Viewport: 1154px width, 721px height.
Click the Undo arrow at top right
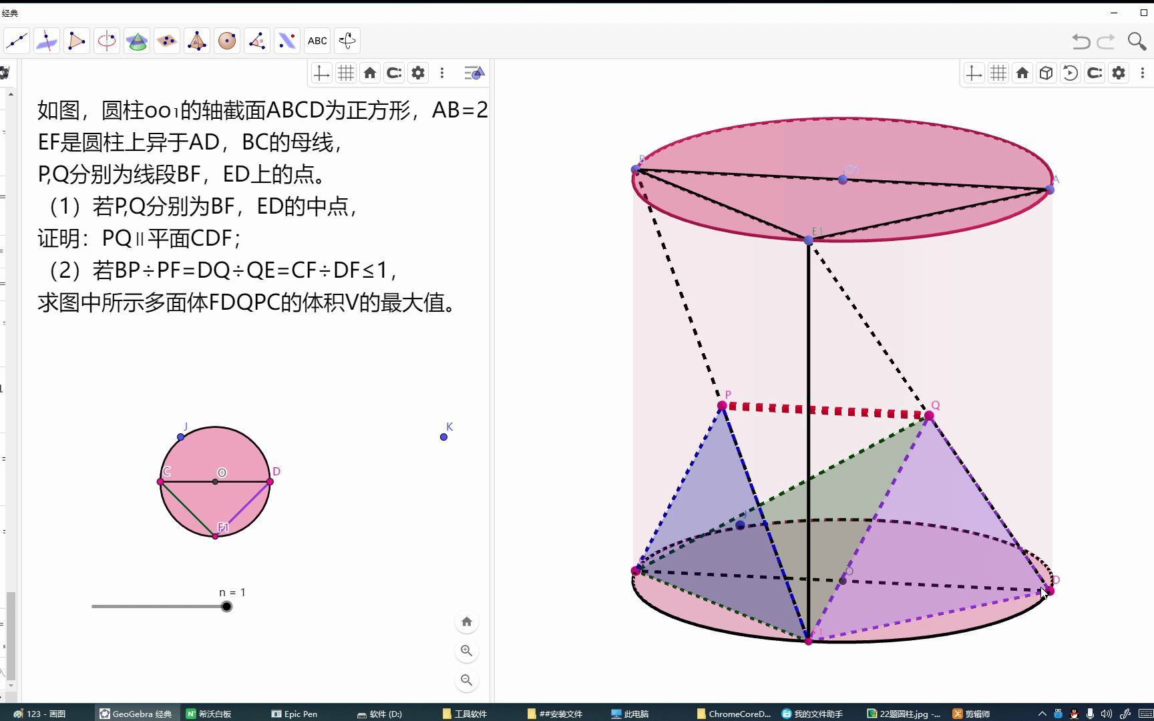tap(1079, 41)
